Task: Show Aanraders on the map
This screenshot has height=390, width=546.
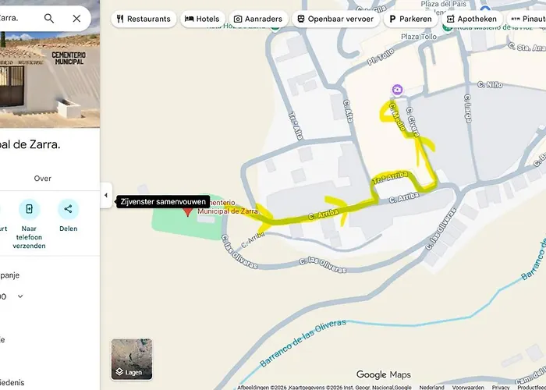Action: tap(258, 19)
